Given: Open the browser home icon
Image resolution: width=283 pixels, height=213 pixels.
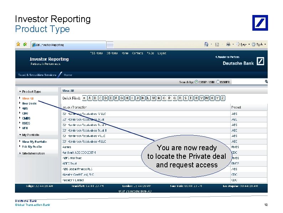Looking at the screenshot, I should [x=206, y=44].
